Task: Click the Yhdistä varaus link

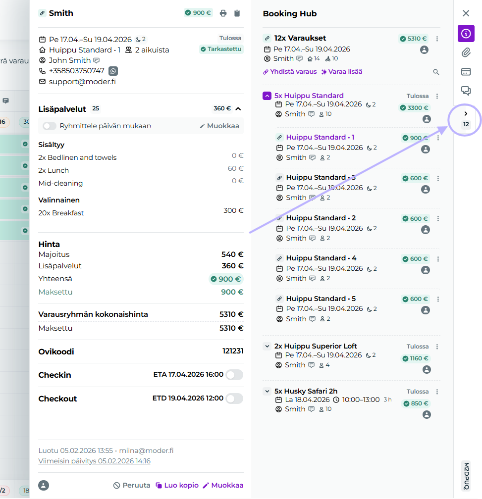Action: coord(290,72)
